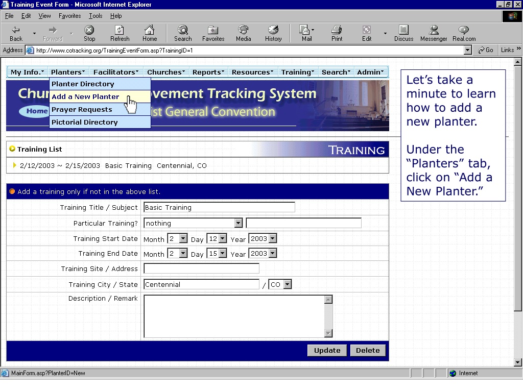Open the Reports navigation menu
Screen dimensions: 523x392
[208, 72]
